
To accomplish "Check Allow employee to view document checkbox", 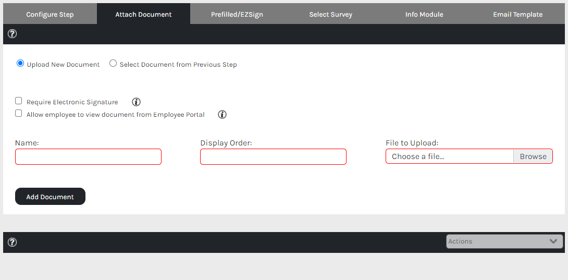I will click(19, 114).
